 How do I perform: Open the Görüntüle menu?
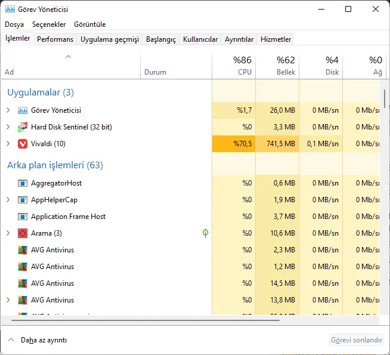[x=90, y=24]
